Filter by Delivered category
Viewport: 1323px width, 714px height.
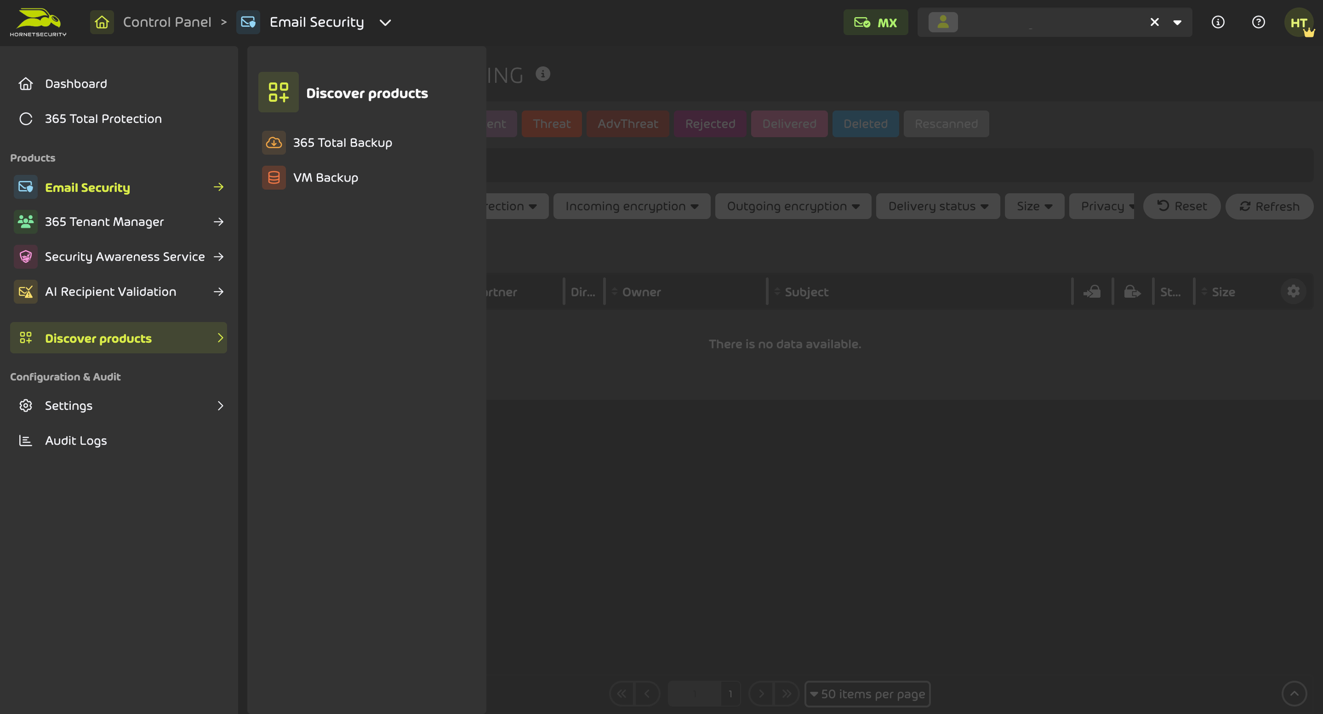tap(789, 124)
